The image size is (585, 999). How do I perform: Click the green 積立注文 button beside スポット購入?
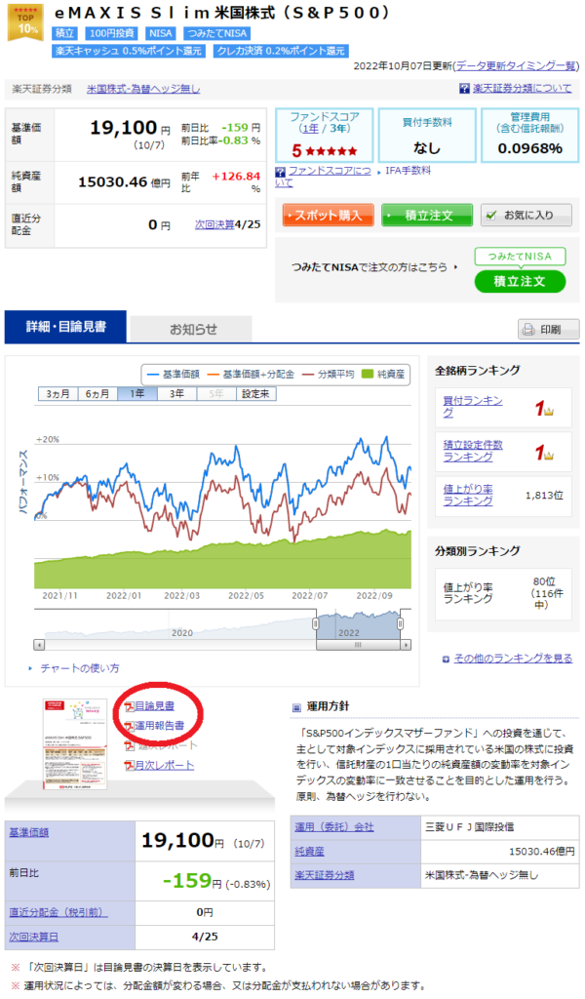tap(427, 216)
